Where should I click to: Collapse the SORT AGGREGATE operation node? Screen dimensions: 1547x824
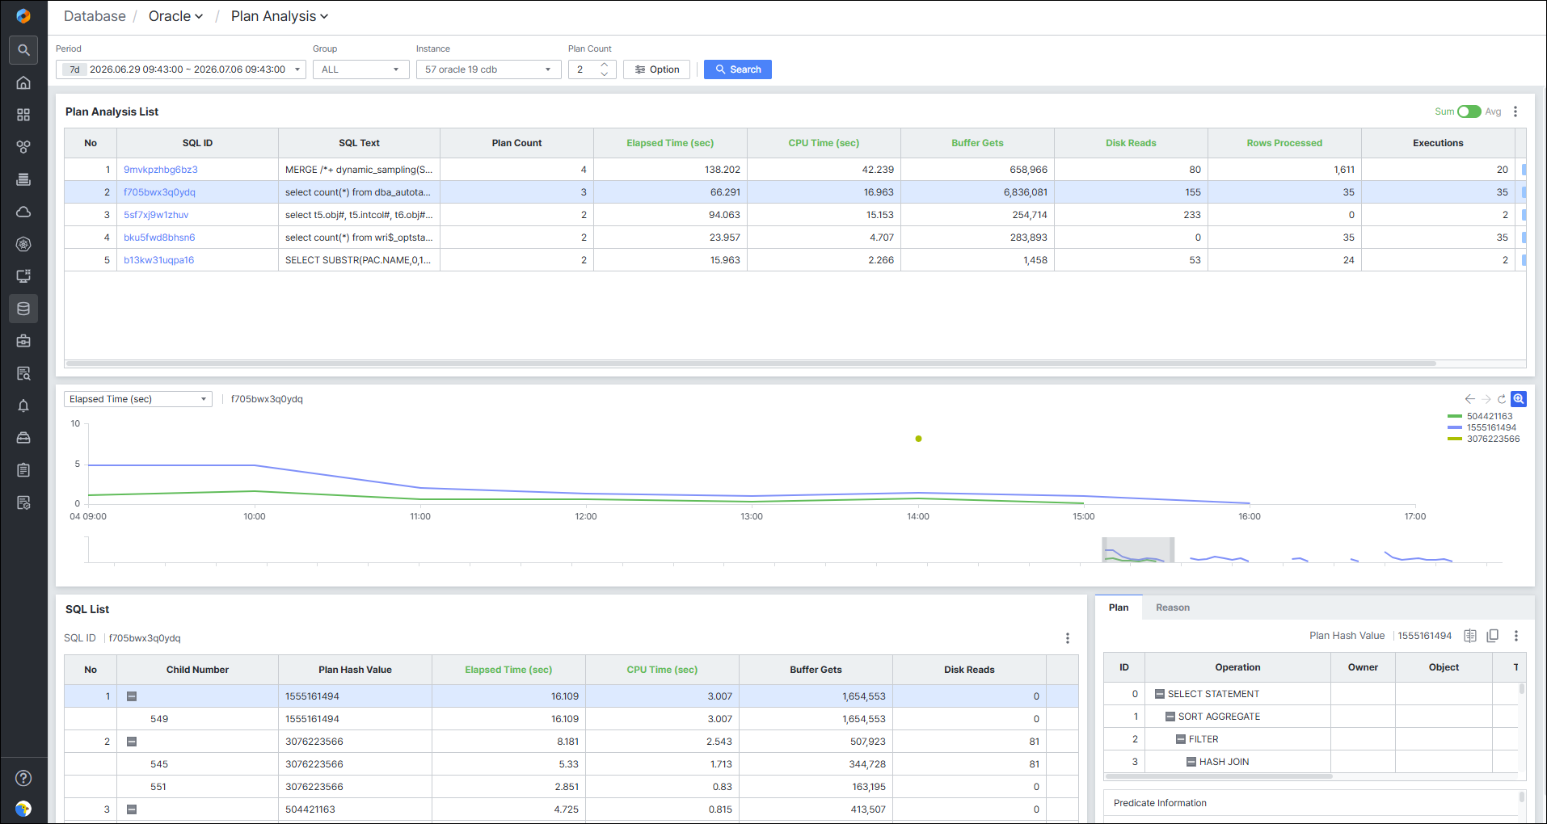pyautogui.click(x=1170, y=717)
